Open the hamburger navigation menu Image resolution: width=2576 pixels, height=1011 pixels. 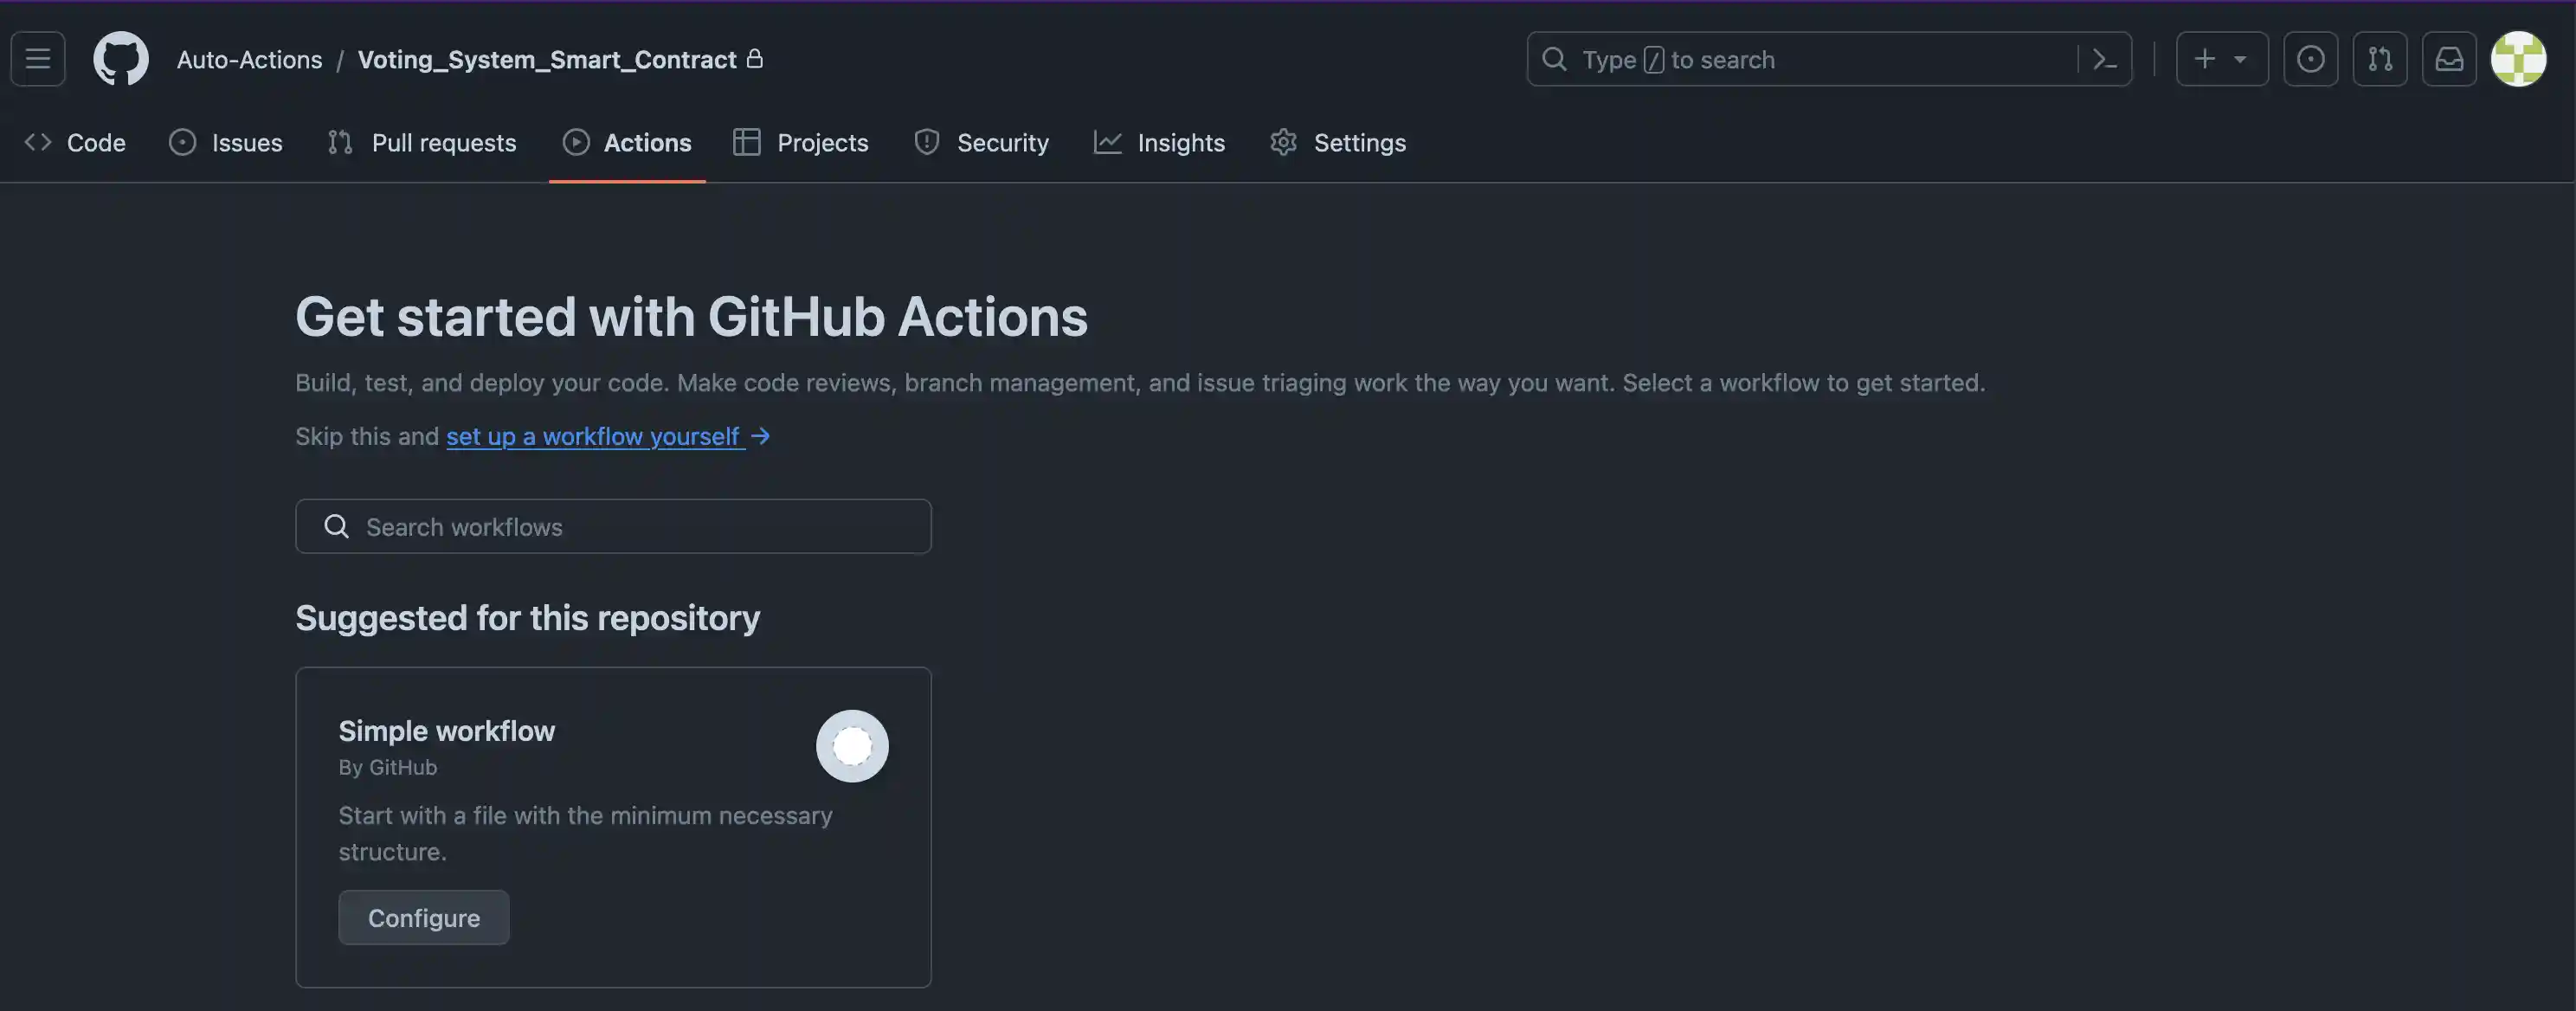tap(38, 59)
